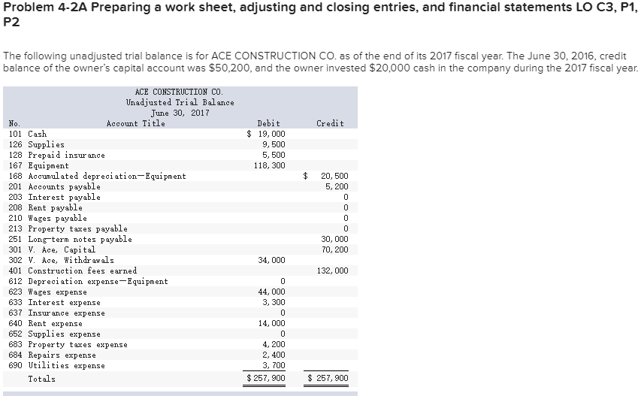Click the 'June 30, 2017' date line
Screen dimensions: 641x399
click(x=180, y=113)
